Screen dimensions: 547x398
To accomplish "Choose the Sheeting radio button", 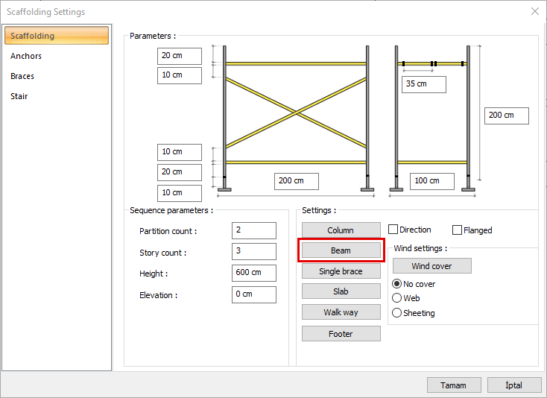I will pyautogui.click(x=397, y=313).
